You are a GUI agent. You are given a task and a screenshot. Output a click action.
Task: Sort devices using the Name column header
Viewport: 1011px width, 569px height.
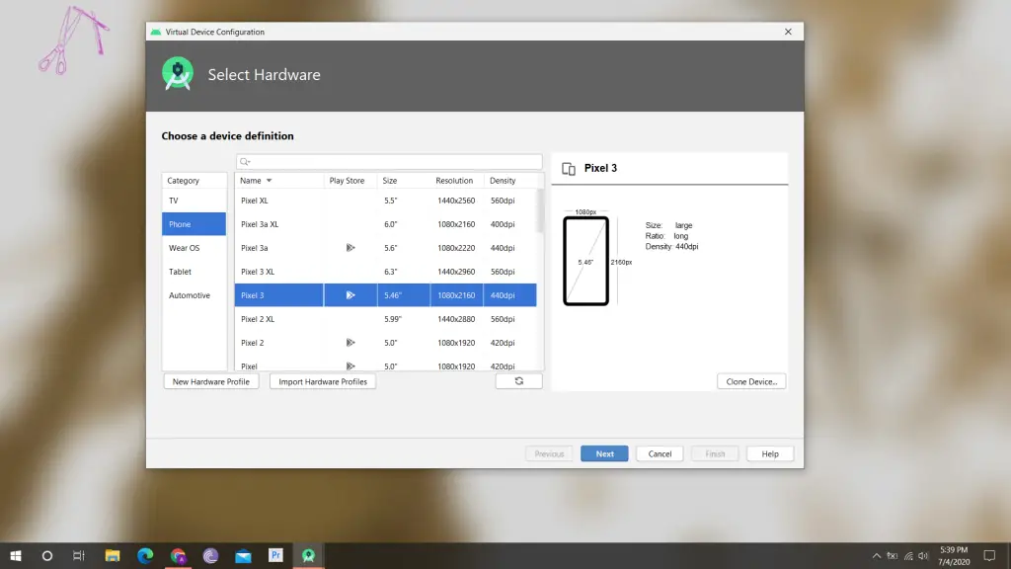pyautogui.click(x=250, y=180)
